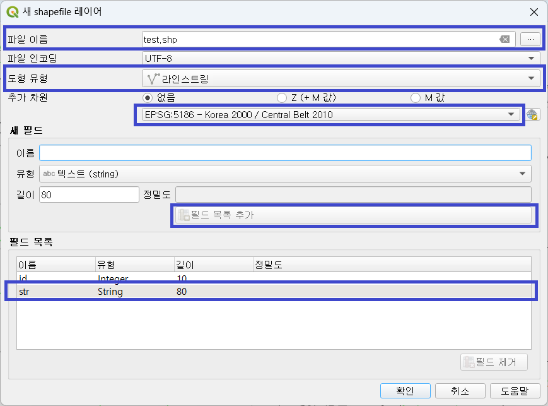Click the 정밀도 column header in field list

click(392, 265)
